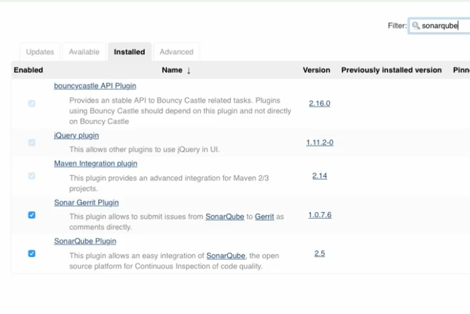The image size is (470, 314).
Task: Open jQuery plugin version 1.11.2-0 link
Action: [x=320, y=142]
